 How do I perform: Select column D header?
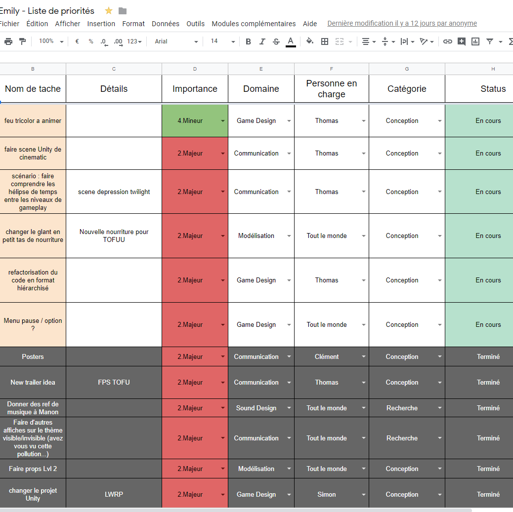[195, 69]
